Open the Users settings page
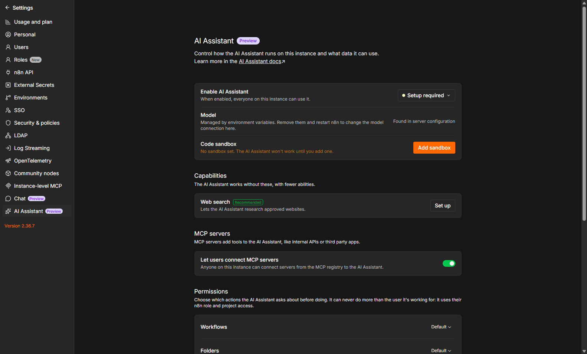Image resolution: width=587 pixels, height=354 pixels. [x=37, y=47]
